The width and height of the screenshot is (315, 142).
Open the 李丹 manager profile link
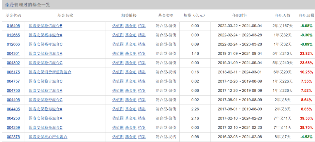[x=9, y=5]
